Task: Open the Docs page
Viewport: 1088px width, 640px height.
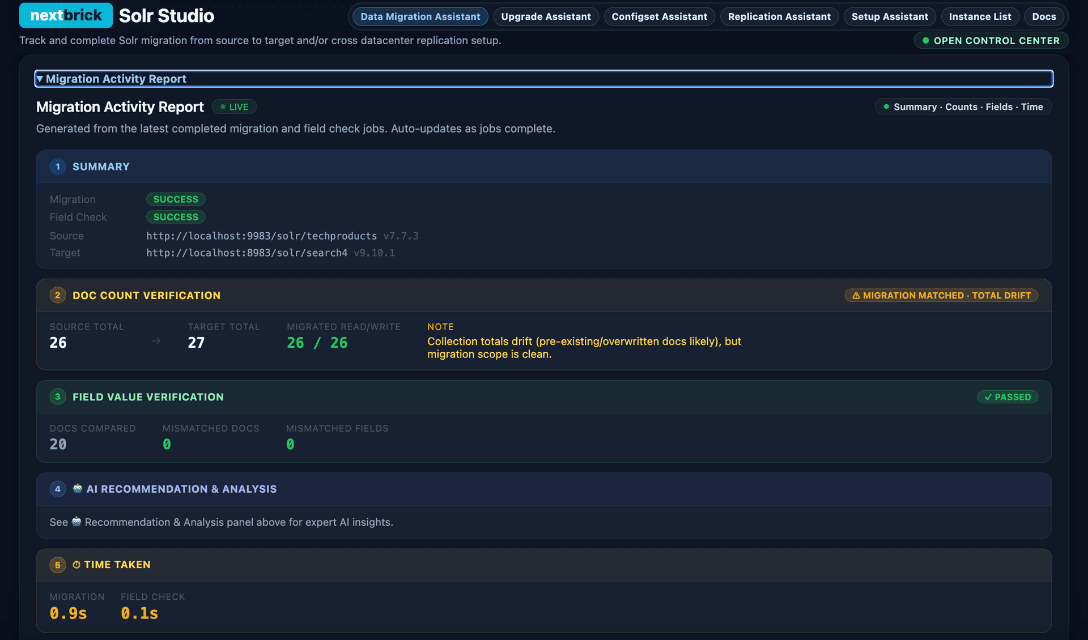Action: coord(1044,16)
